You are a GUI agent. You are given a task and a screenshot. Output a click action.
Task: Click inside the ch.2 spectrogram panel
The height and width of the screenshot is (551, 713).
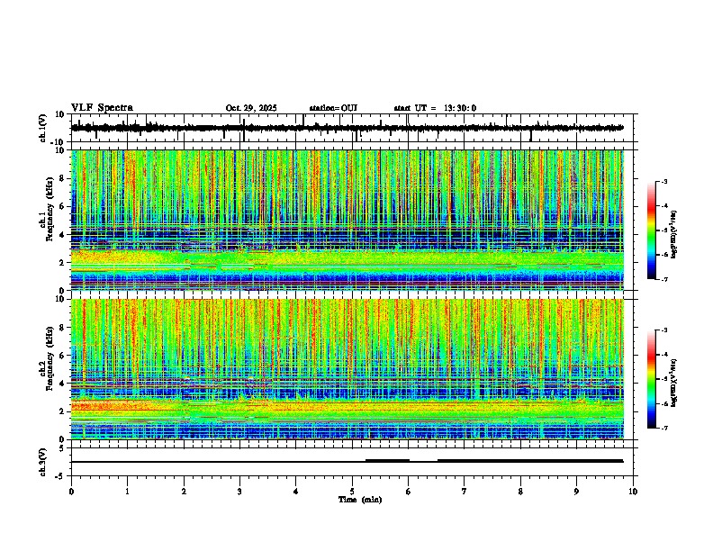tap(347, 369)
